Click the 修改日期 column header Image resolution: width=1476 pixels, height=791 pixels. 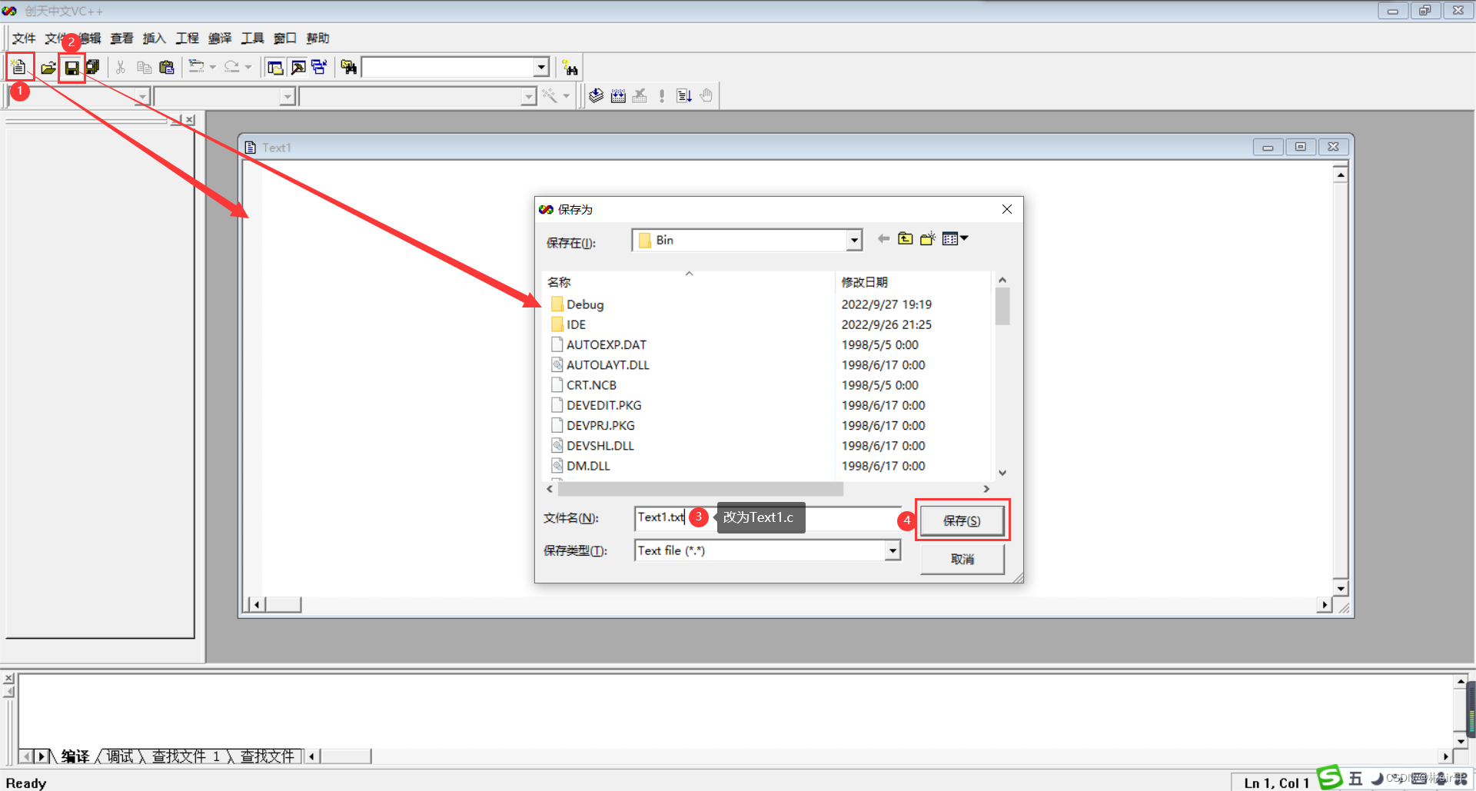(x=915, y=282)
